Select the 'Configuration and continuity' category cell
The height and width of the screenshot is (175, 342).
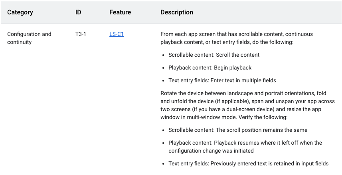click(29, 38)
